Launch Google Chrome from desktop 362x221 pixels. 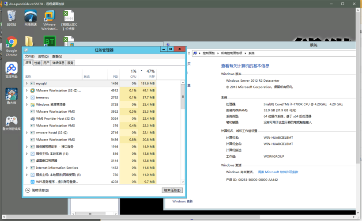11,46
